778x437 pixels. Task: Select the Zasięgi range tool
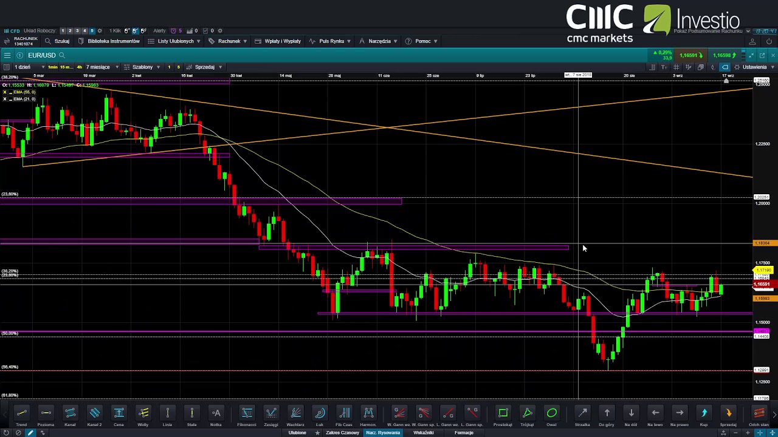click(x=271, y=416)
